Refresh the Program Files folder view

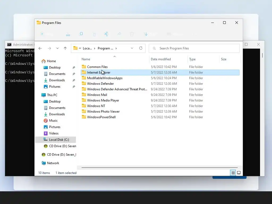click(x=141, y=48)
